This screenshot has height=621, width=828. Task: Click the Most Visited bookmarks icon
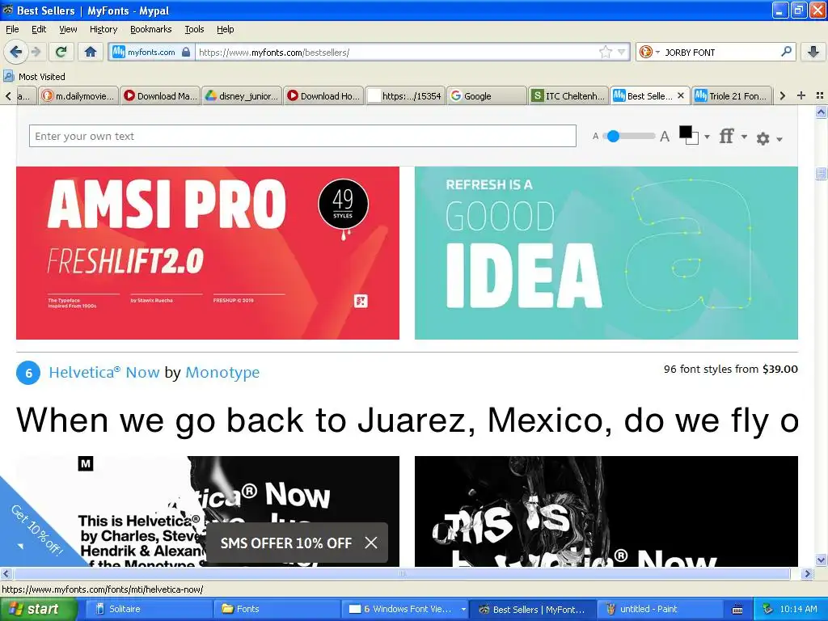pyautogui.click(x=8, y=77)
